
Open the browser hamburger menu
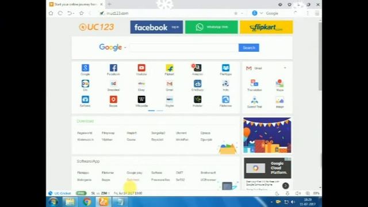[317, 13]
